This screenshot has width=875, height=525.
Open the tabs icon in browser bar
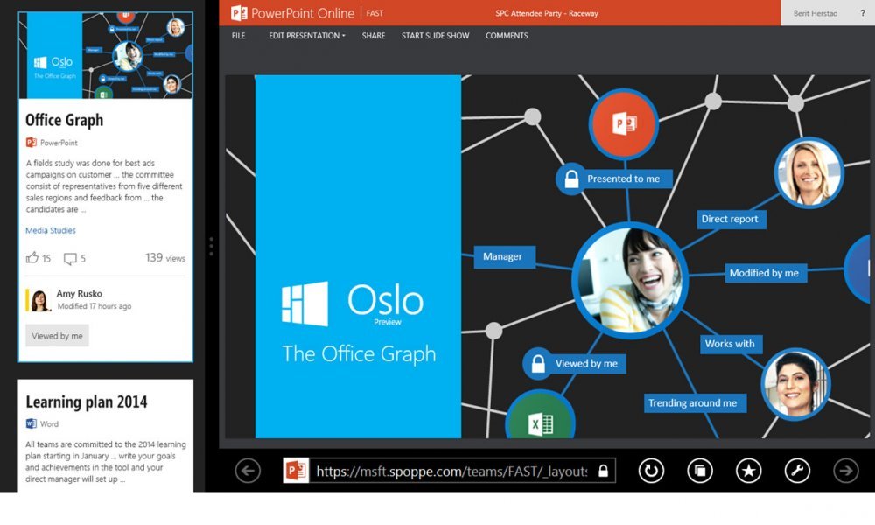[700, 471]
